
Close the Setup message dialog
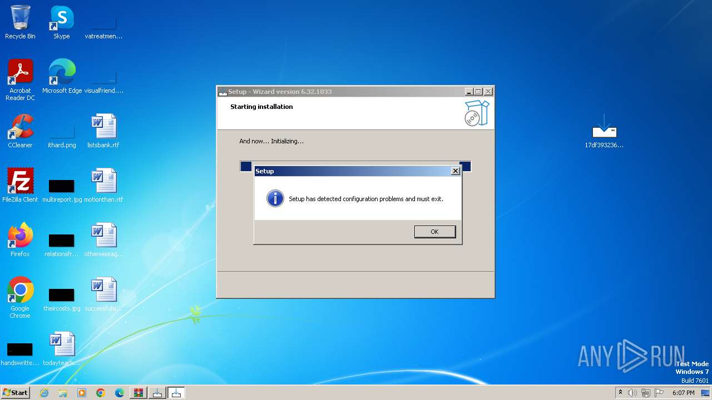(x=455, y=171)
